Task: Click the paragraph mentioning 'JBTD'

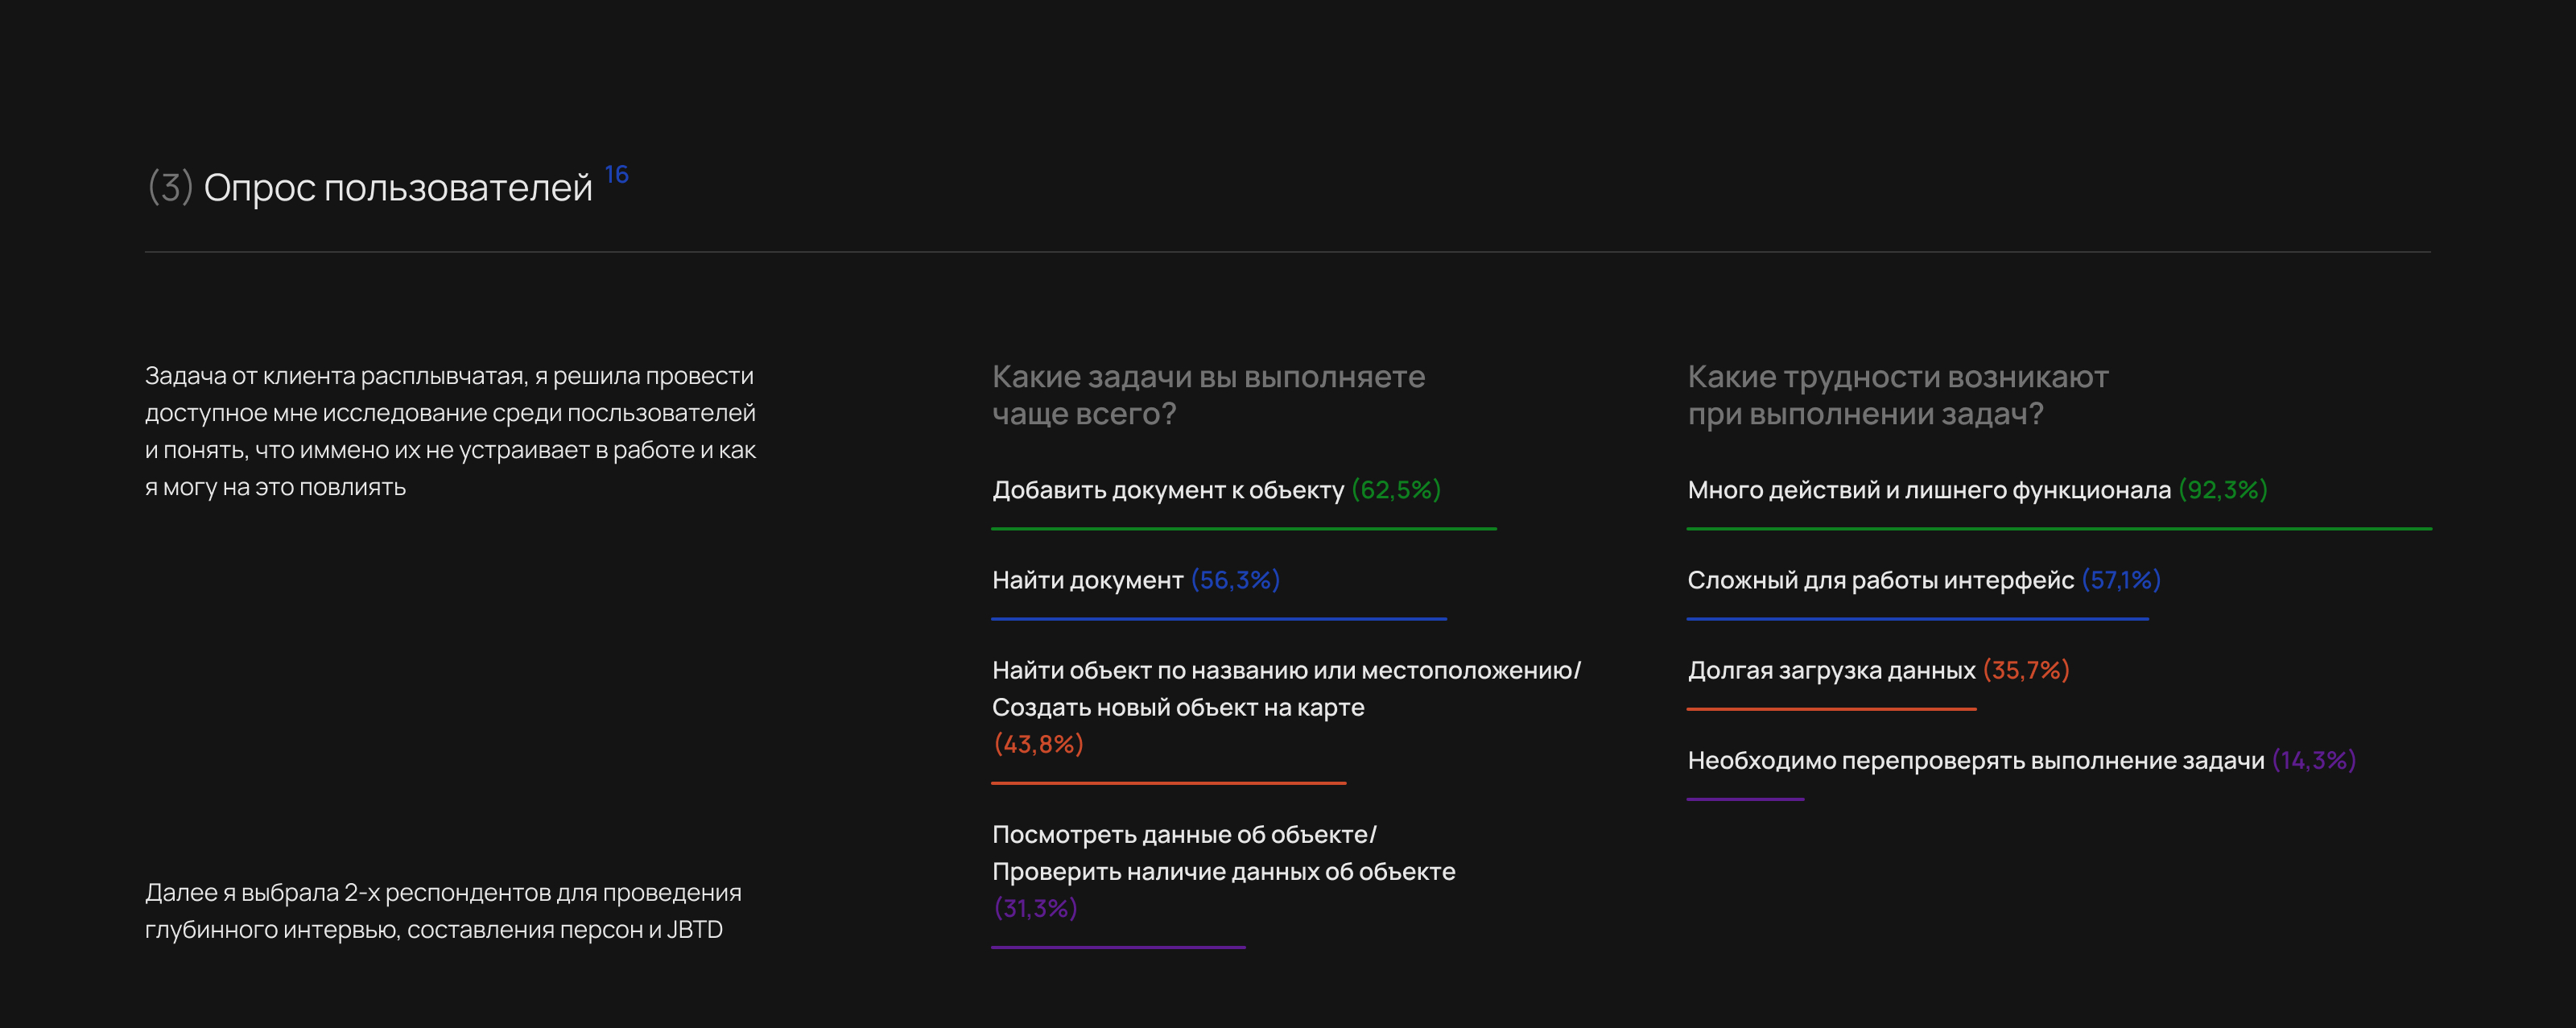Action: click(443, 910)
